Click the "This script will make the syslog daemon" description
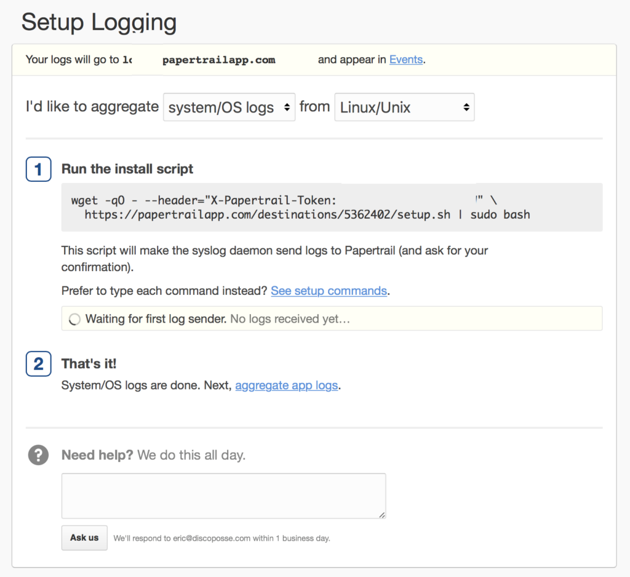The height and width of the screenshot is (577, 630). click(x=275, y=259)
